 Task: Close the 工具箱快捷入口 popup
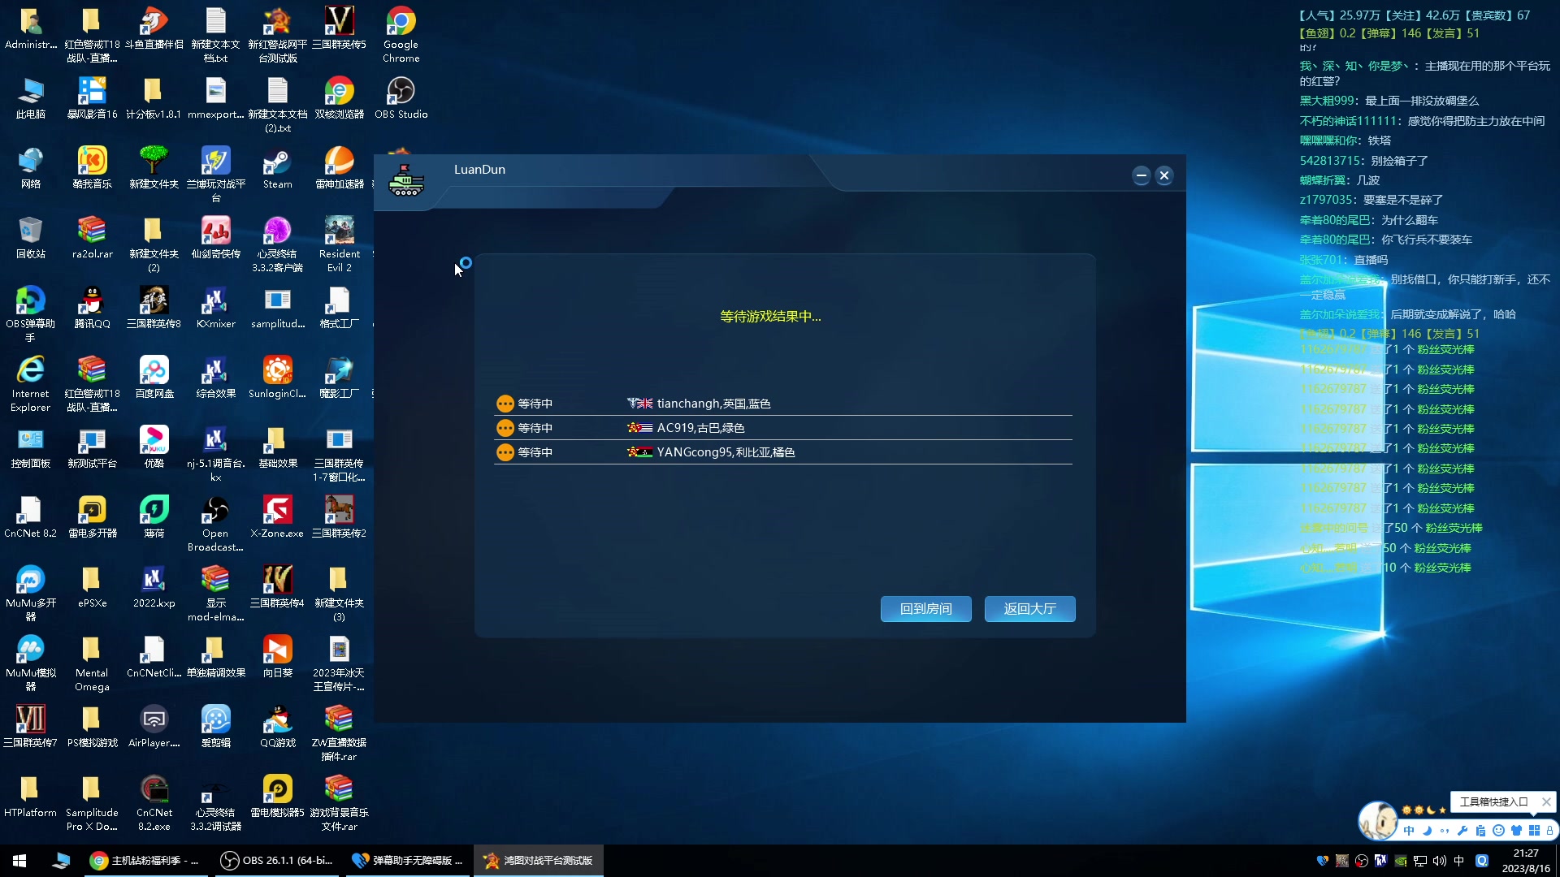1546,802
